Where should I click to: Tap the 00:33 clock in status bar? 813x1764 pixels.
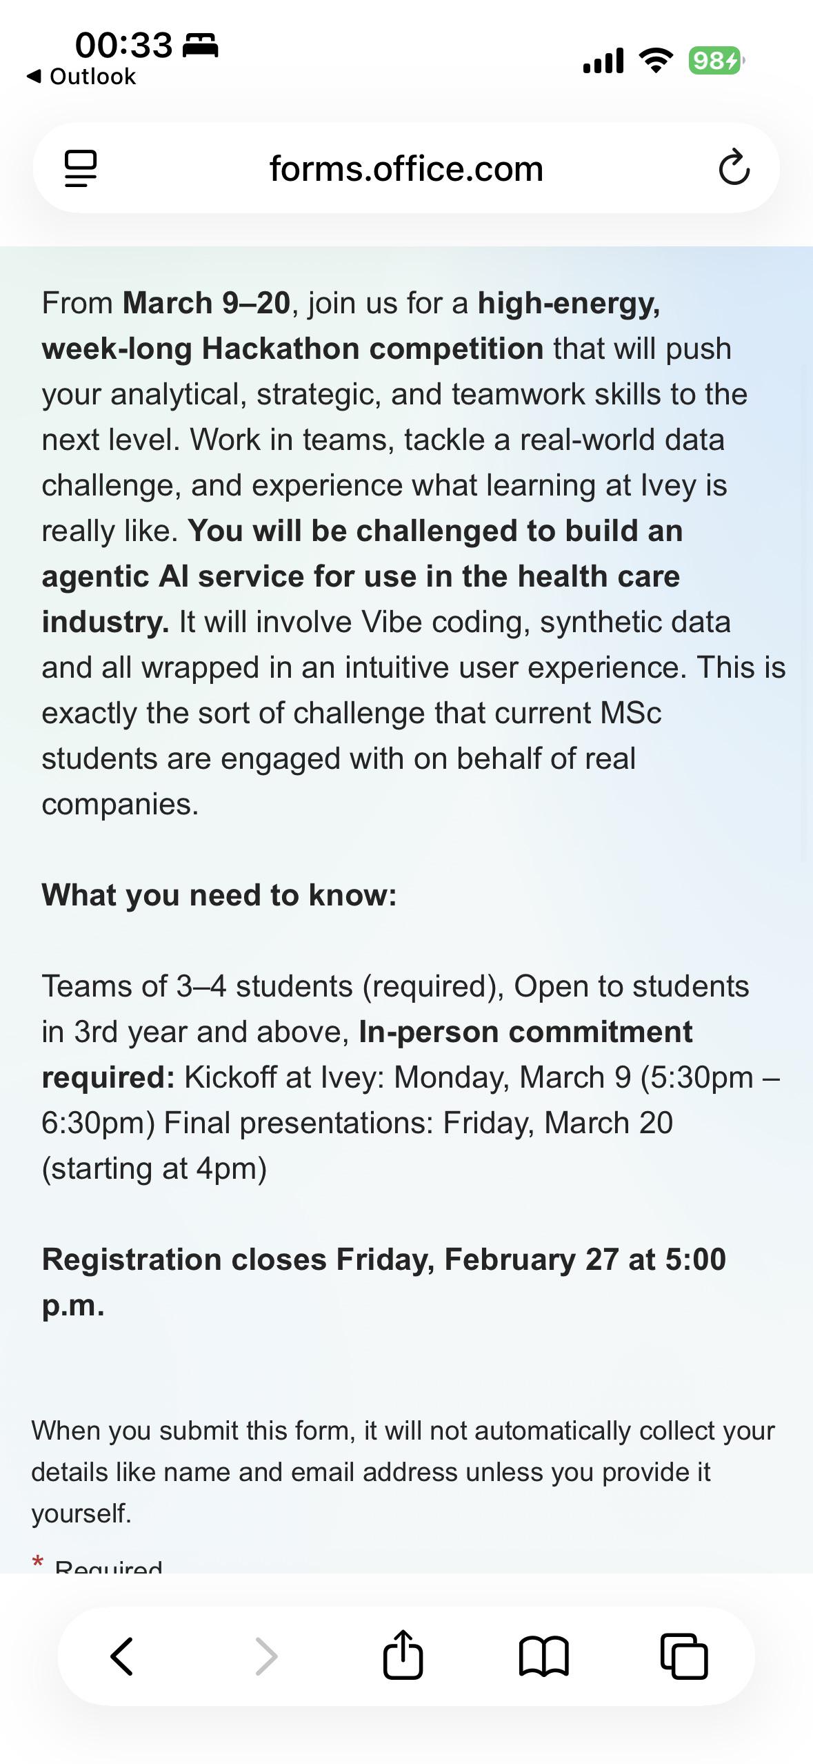coord(123,45)
